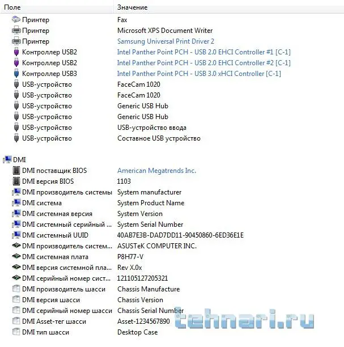The width and height of the screenshot is (344, 347).
Task: Select the UUID value 40AB7E3B-DAD7DD11
Action: tap(180, 235)
